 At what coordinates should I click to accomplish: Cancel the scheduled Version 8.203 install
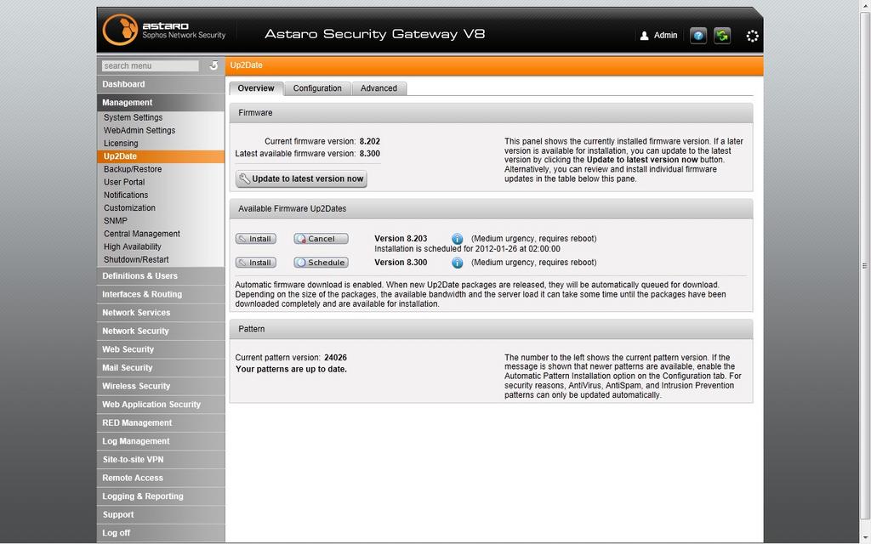tap(321, 239)
